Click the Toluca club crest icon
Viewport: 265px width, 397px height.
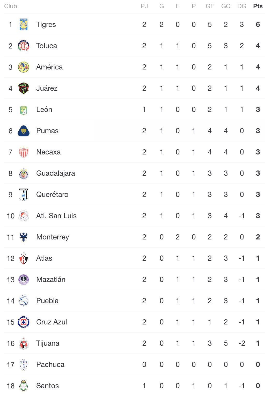pyautogui.click(x=24, y=46)
